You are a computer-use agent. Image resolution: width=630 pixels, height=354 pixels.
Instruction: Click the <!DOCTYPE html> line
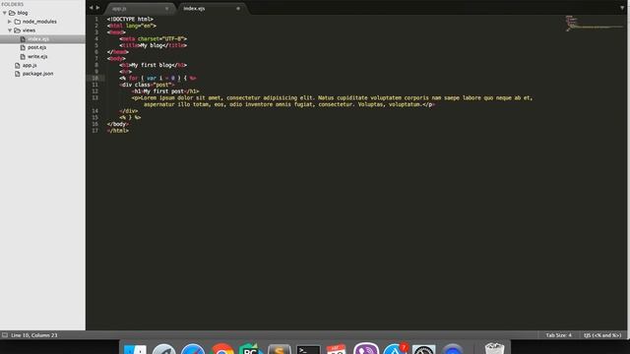130,19
